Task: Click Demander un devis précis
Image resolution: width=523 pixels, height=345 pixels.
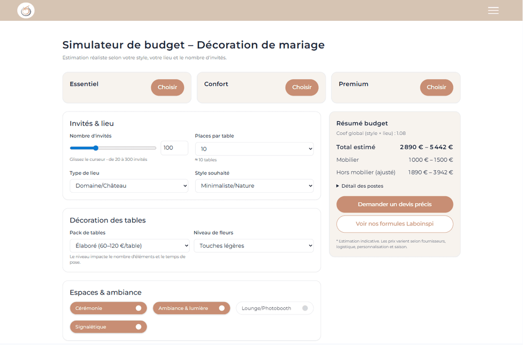Action: pyautogui.click(x=395, y=204)
